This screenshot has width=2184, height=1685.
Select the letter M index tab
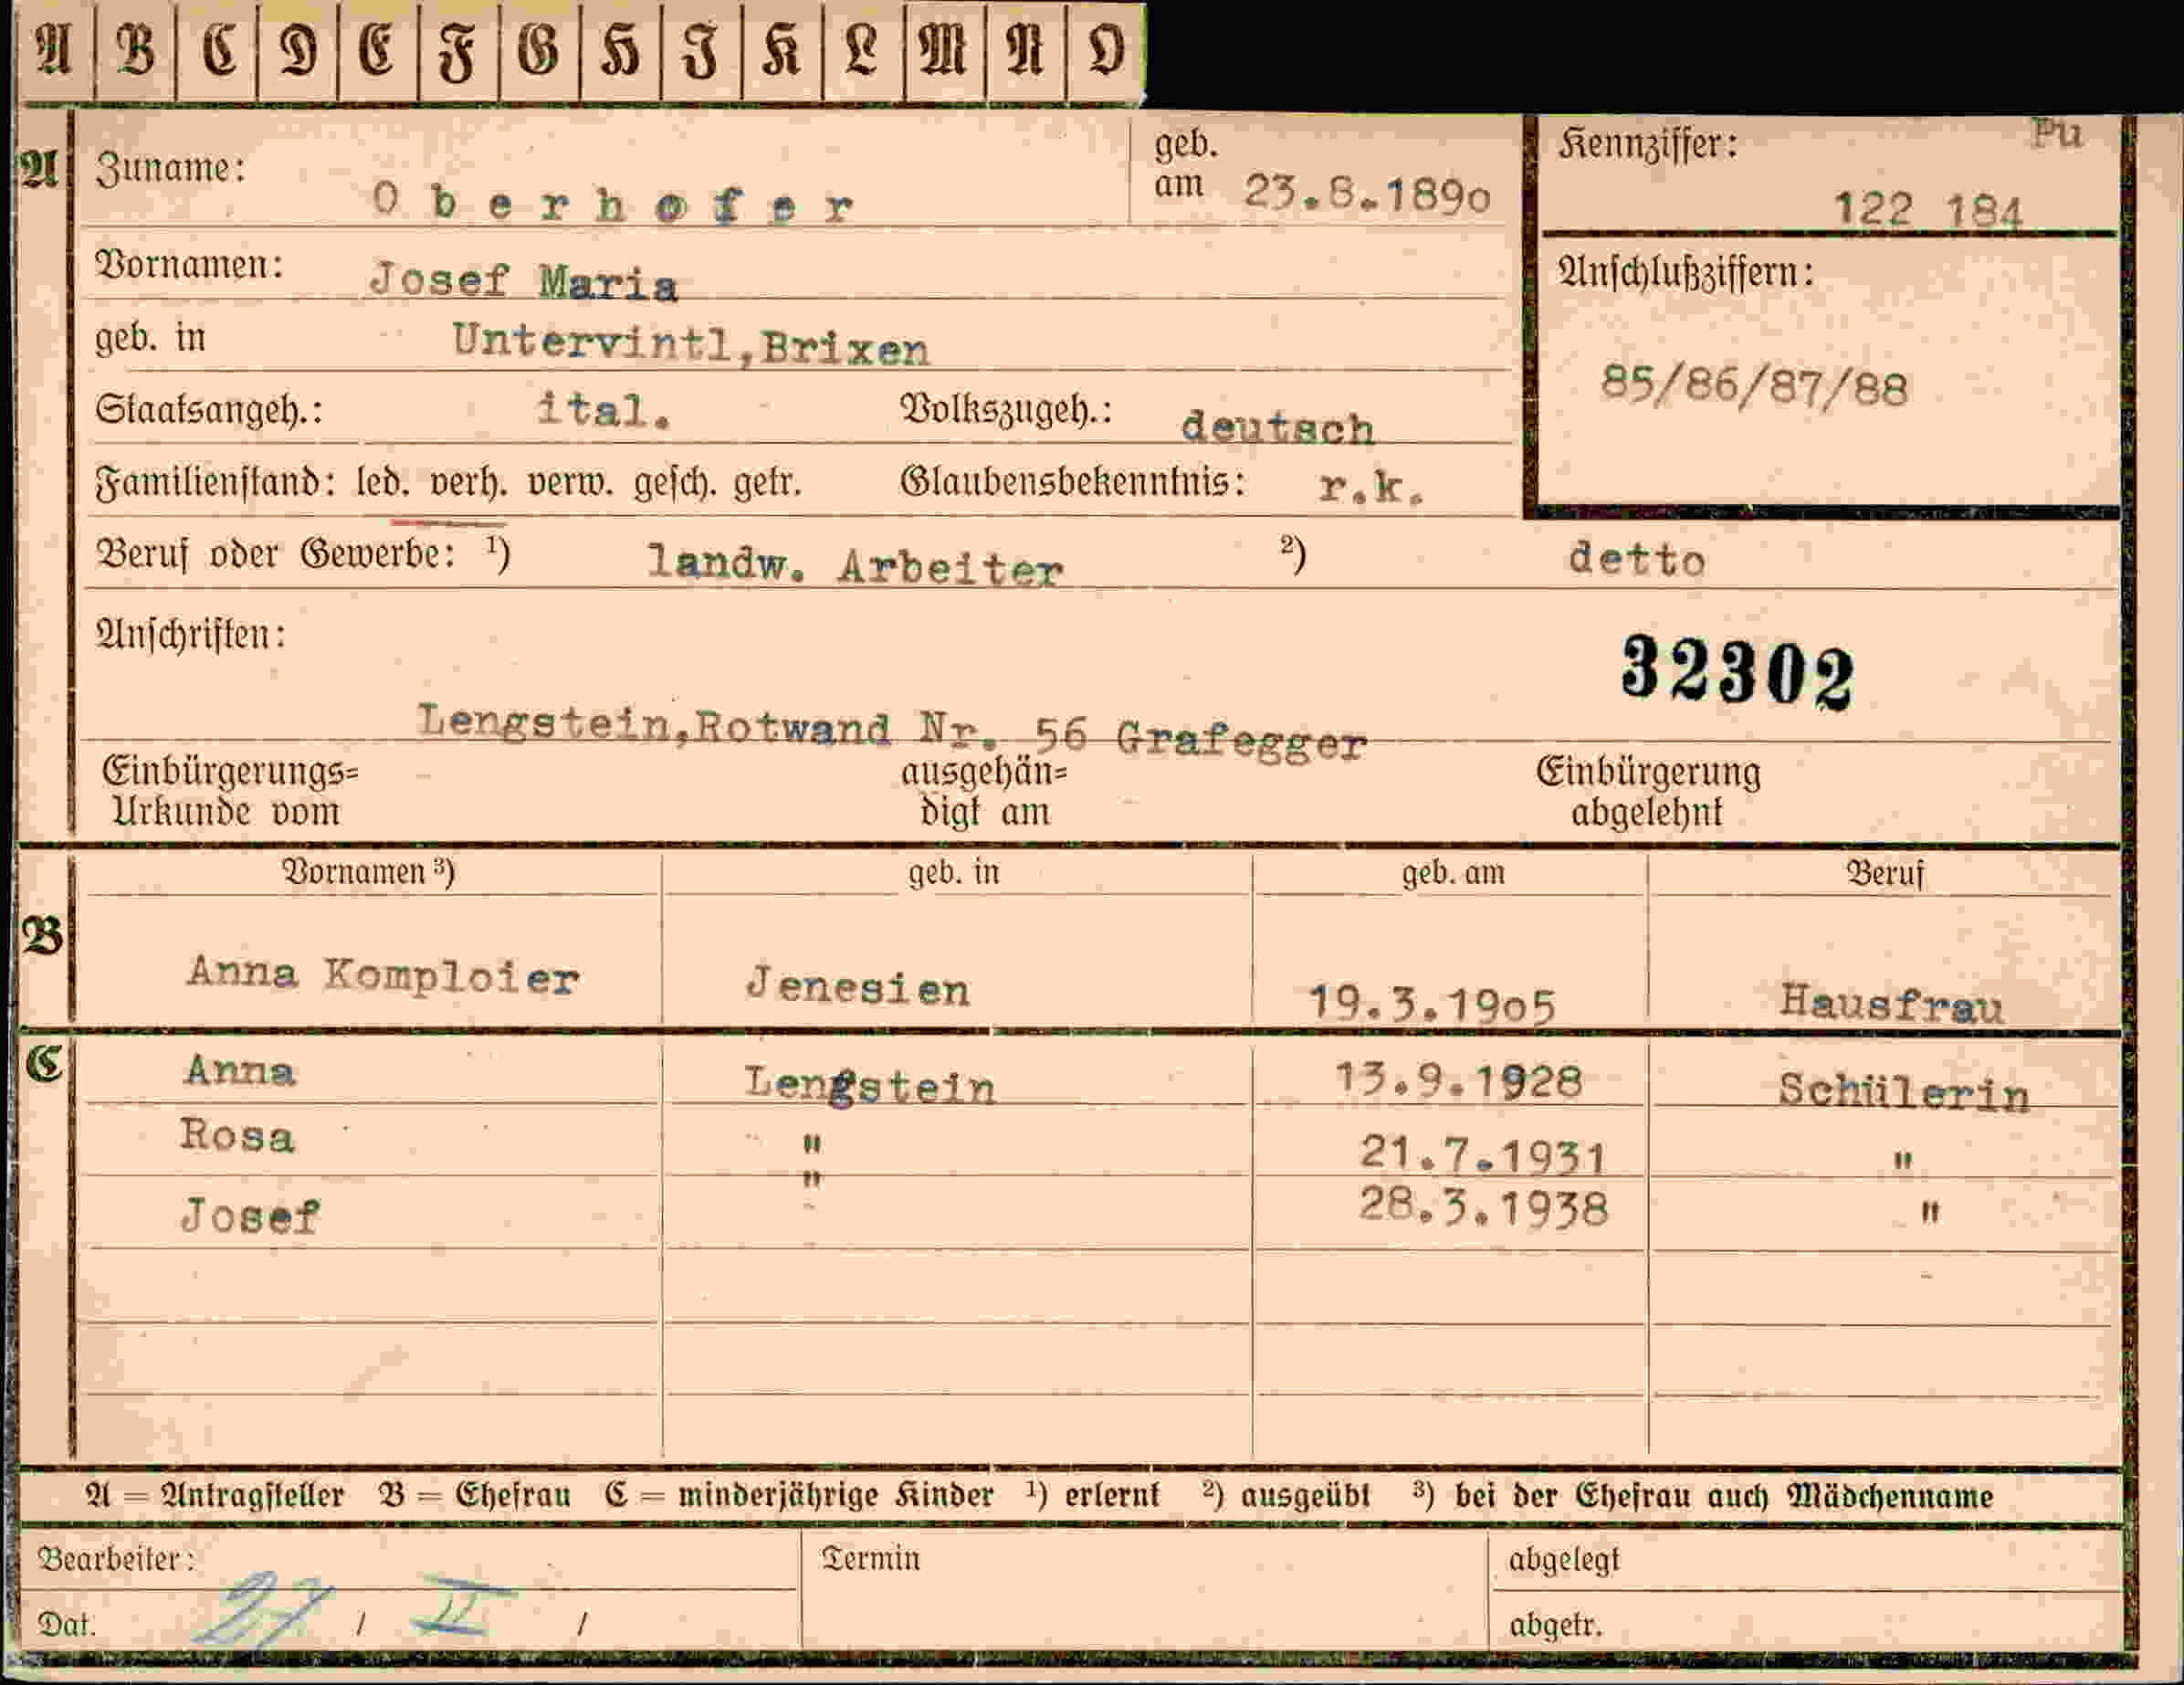coord(945,50)
